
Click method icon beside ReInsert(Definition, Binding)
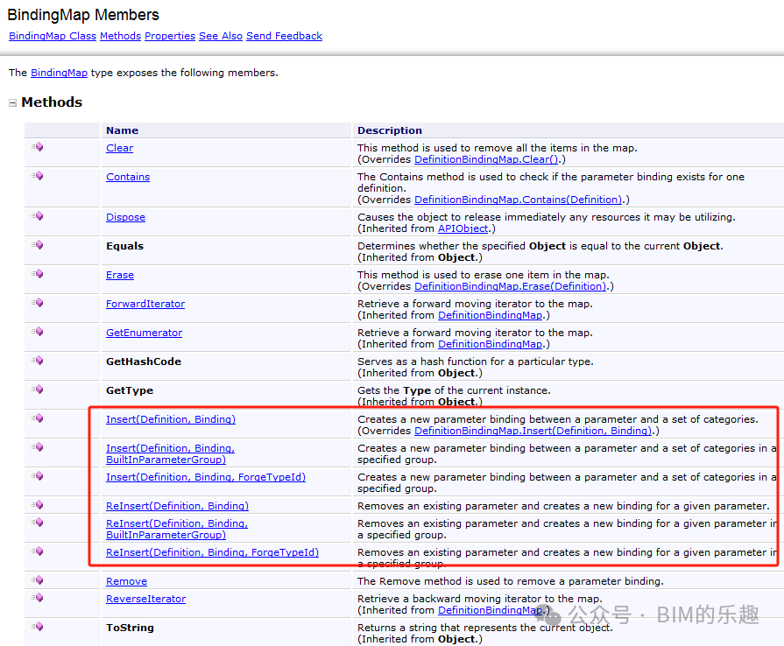click(x=38, y=505)
